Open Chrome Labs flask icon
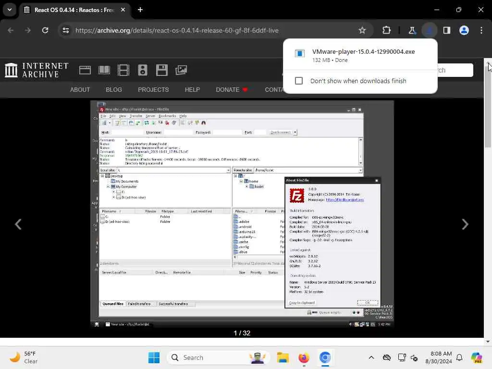The height and width of the screenshot is (369, 492). click(x=412, y=30)
